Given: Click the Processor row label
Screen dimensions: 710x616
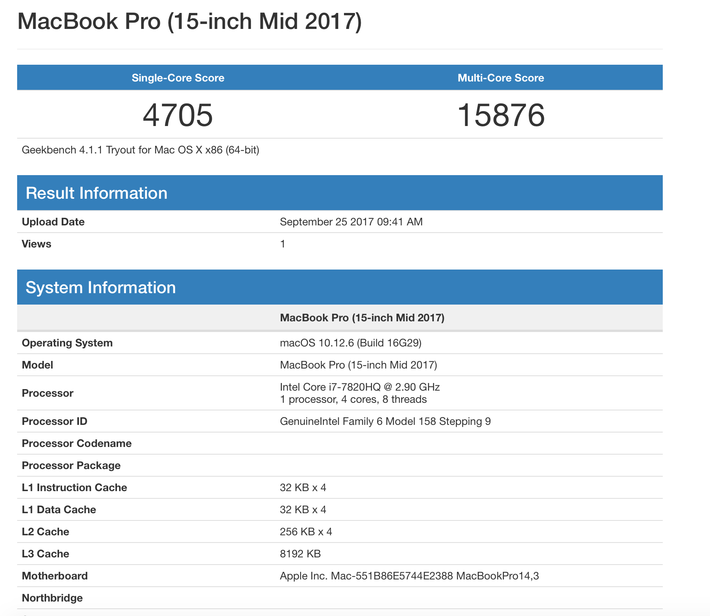Looking at the screenshot, I should 48,393.
